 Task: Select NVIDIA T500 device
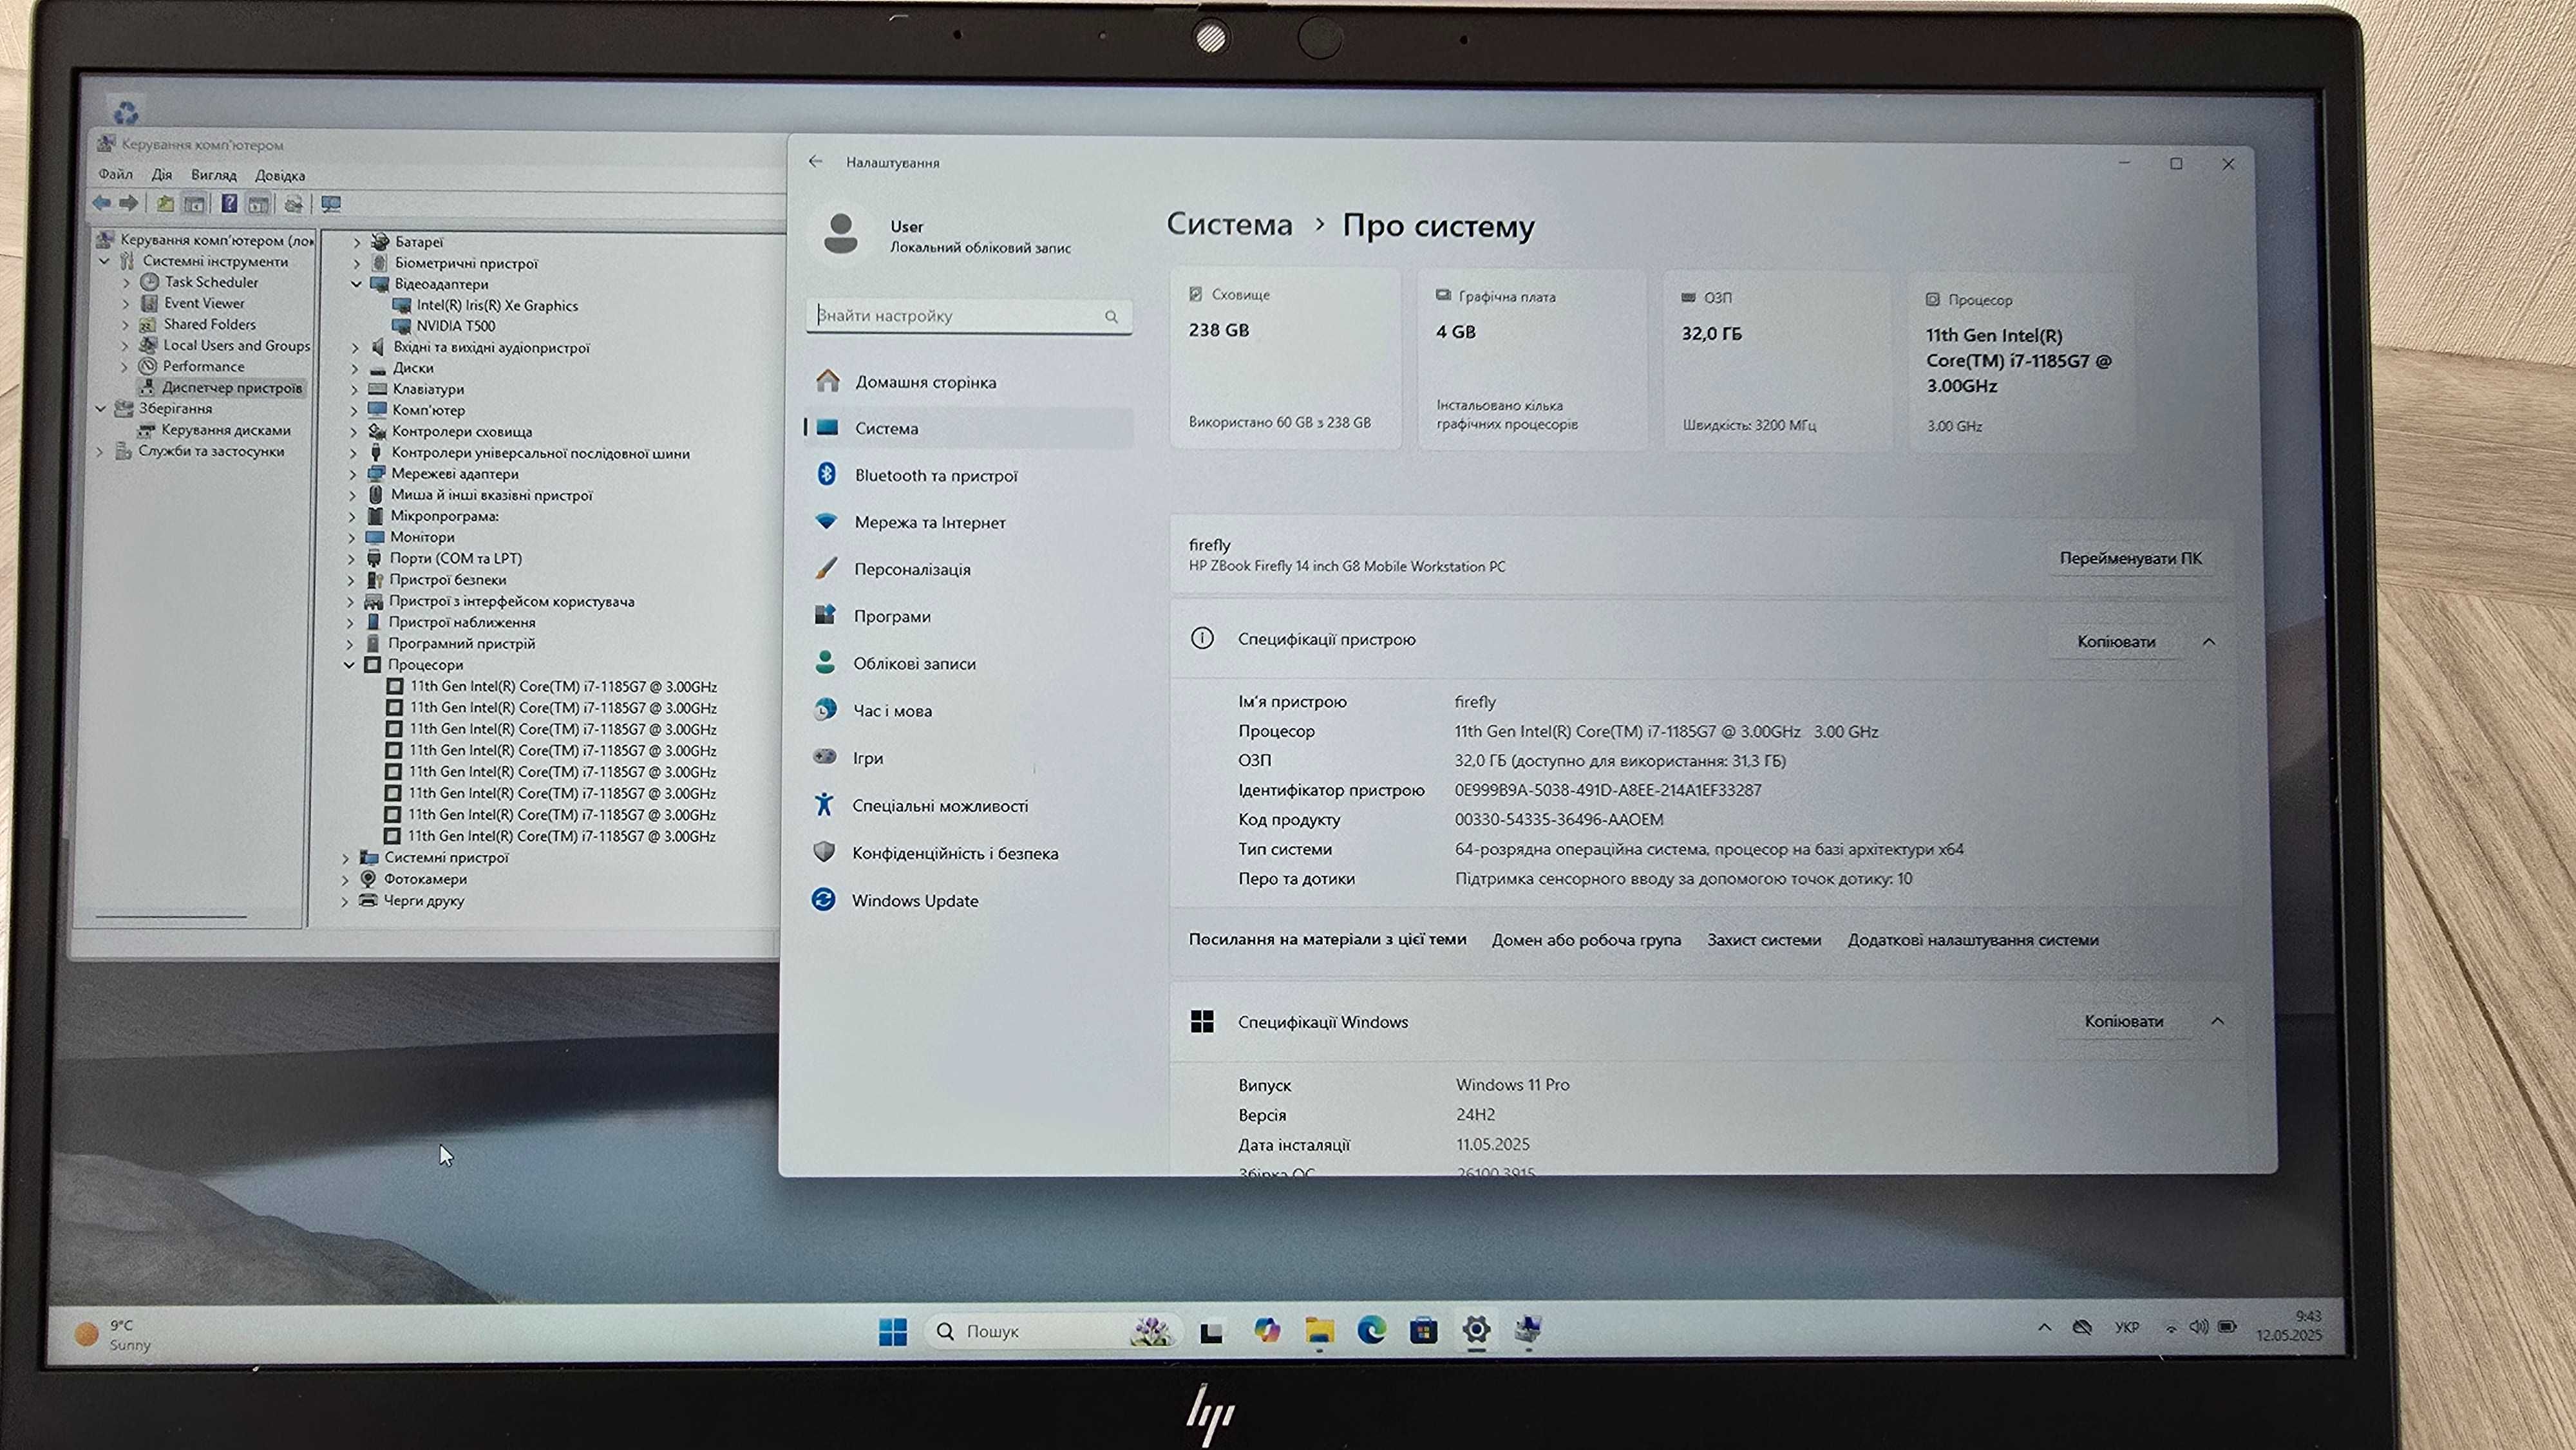pos(455,326)
